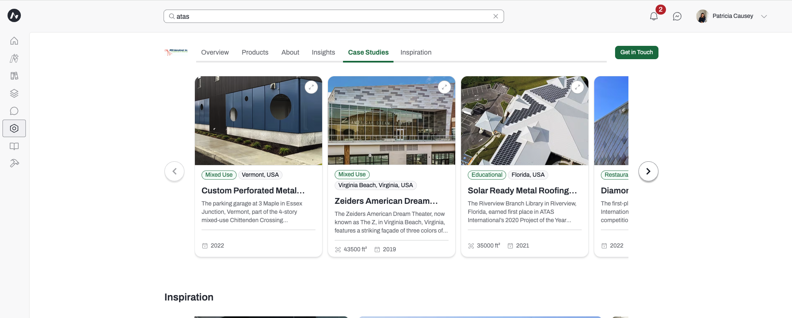The height and width of the screenshot is (318, 792).
Task: Open the Custom Perforated Metal case study title
Action: coord(253,190)
